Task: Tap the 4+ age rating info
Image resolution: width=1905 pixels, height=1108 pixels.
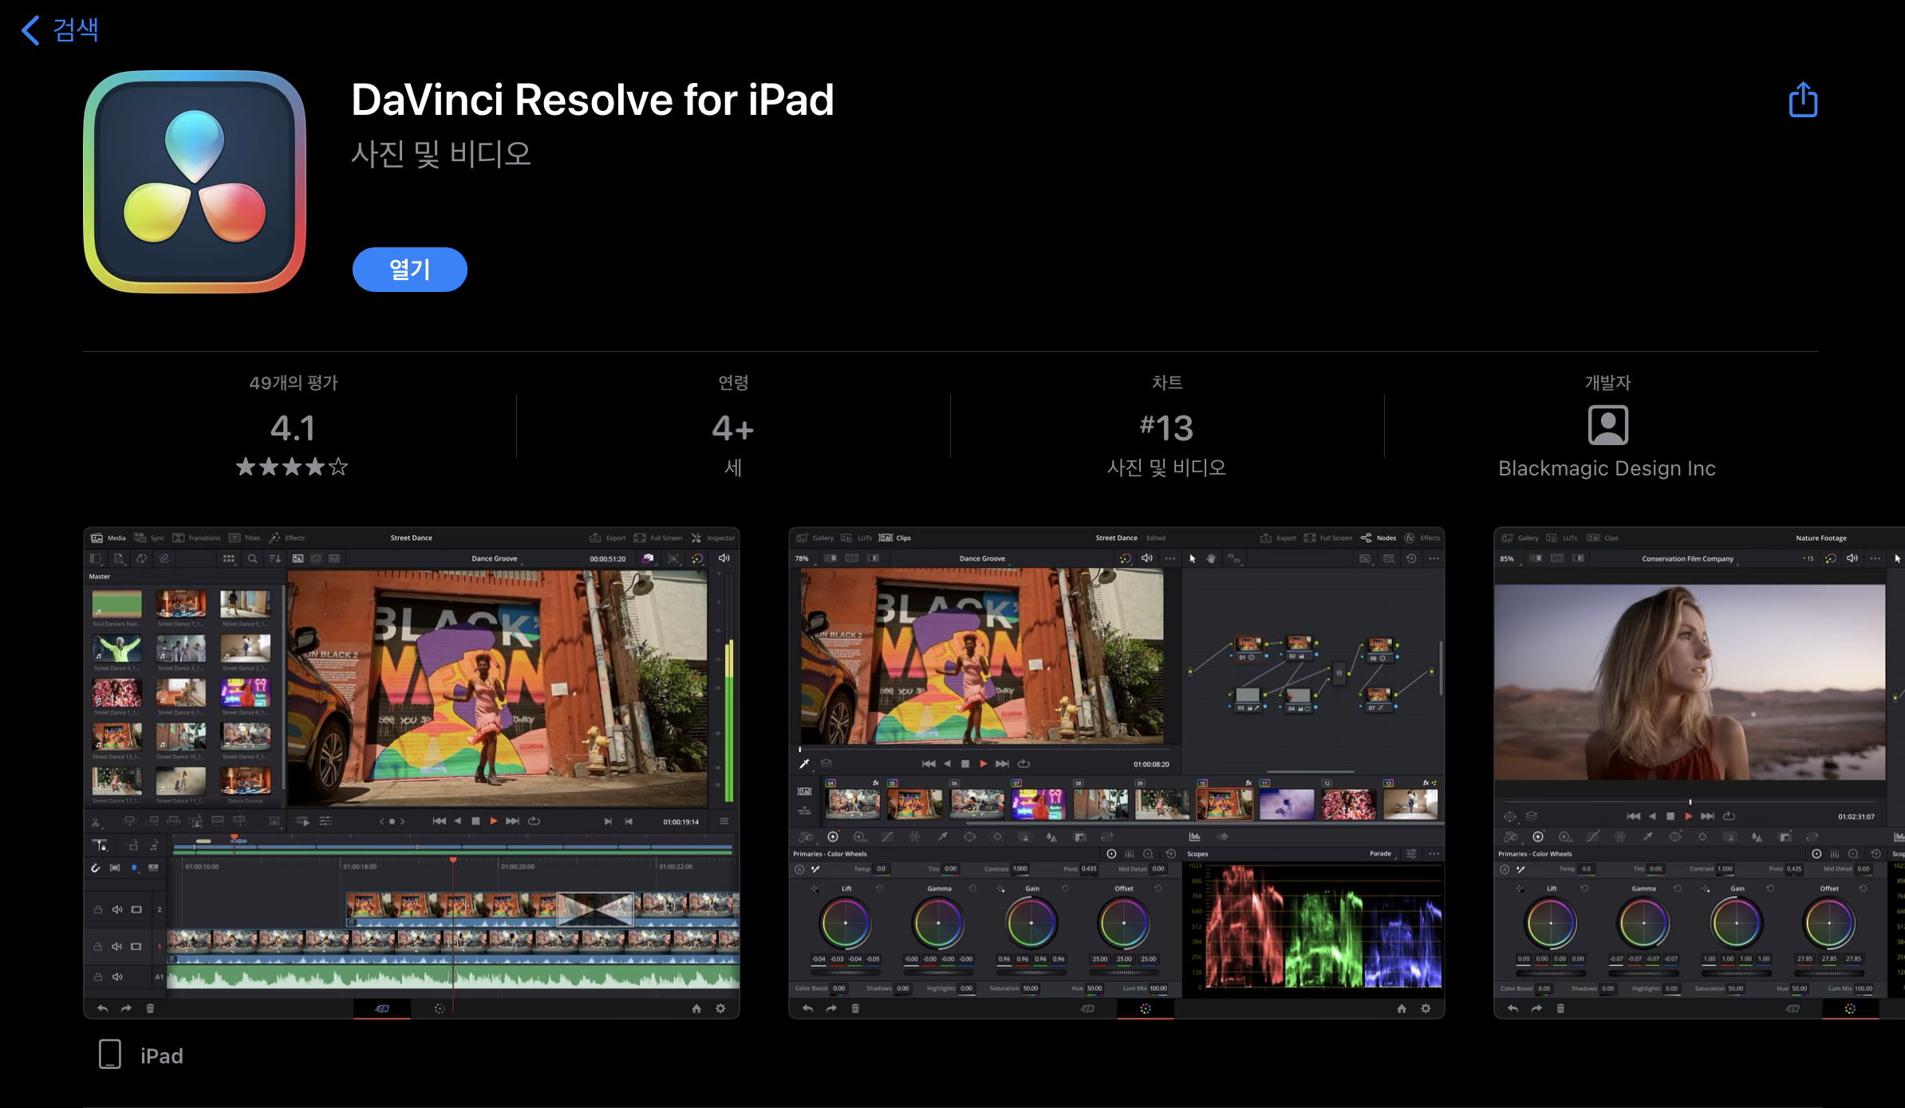Action: pos(732,428)
